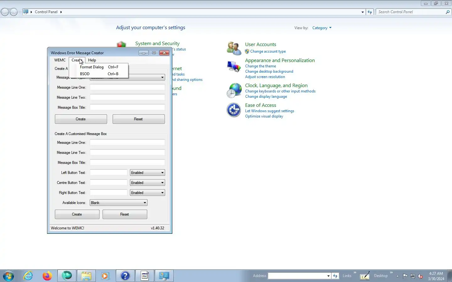The width and height of the screenshot is (452, 282).
Task: Click the Control Panel icon in breadcrumb bar
Action: tap(26, 12)
